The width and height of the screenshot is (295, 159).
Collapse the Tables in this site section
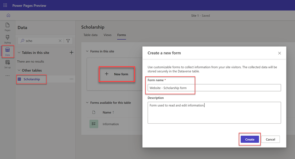coord(19,52)
